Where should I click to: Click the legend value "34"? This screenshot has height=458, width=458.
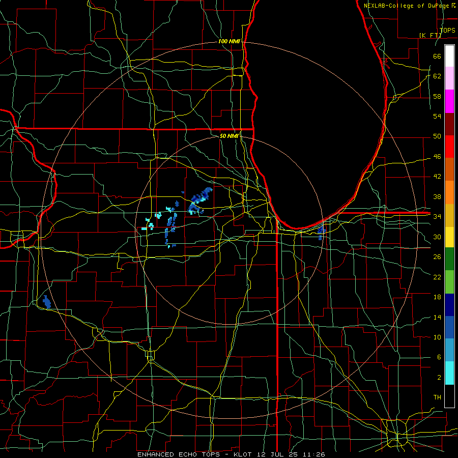[x=437, y=216]
